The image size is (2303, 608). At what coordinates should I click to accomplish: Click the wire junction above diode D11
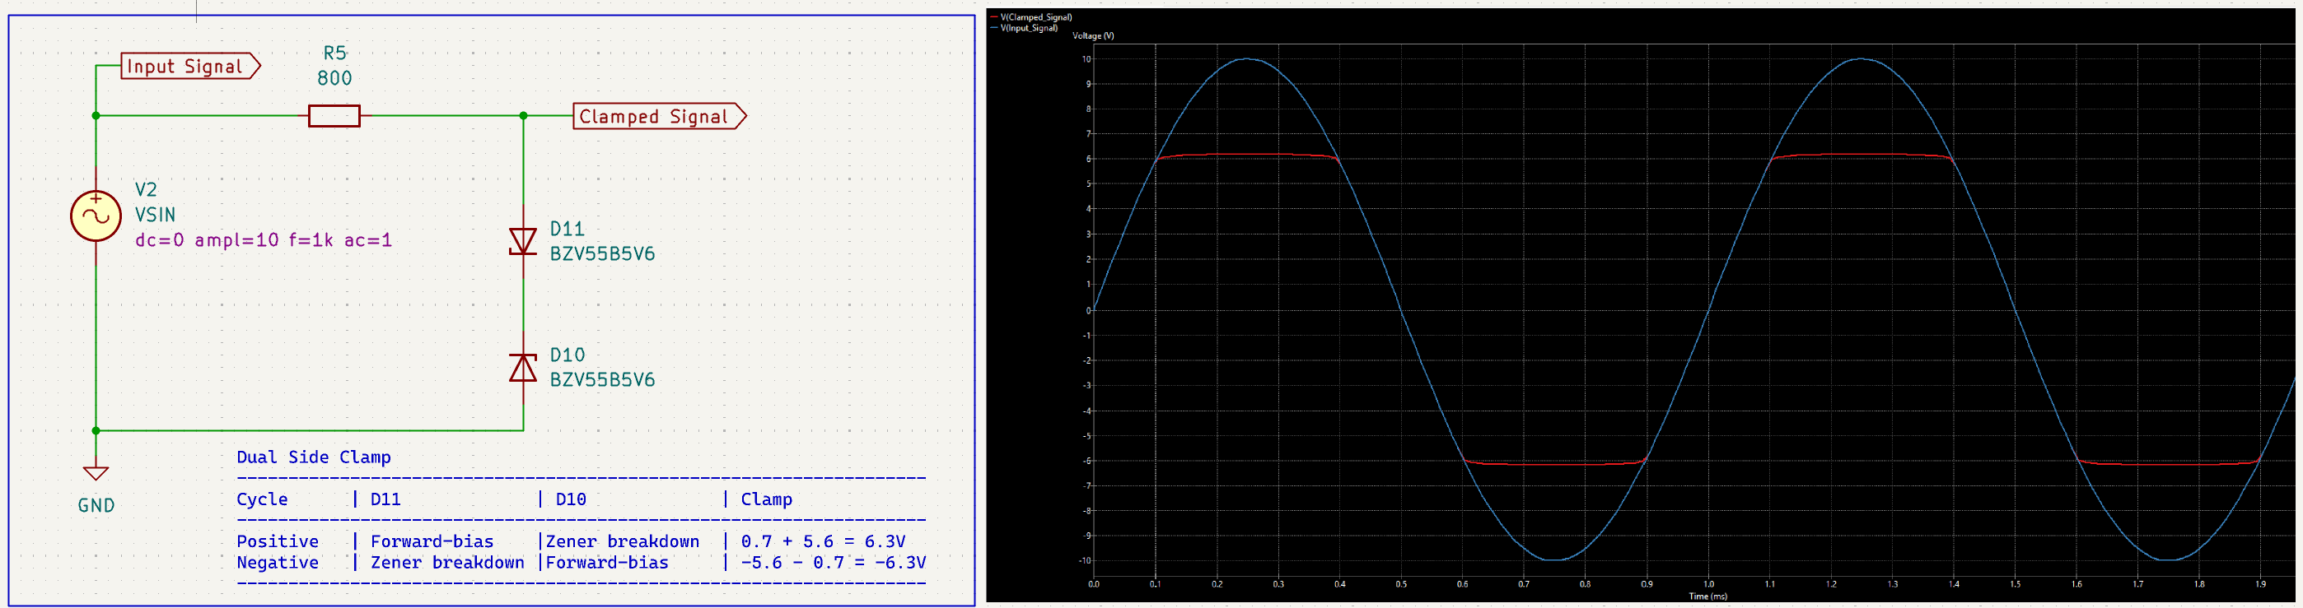tap(524, 116)
